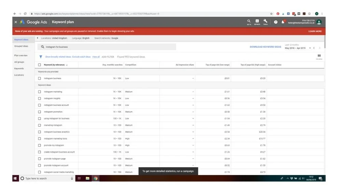
Task: Open the Tools wrench icon
Action: (x=265, y=21)
